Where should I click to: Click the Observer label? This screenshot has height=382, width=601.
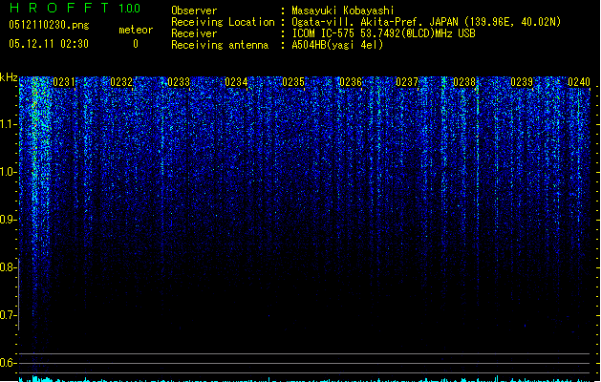point(194,11)
